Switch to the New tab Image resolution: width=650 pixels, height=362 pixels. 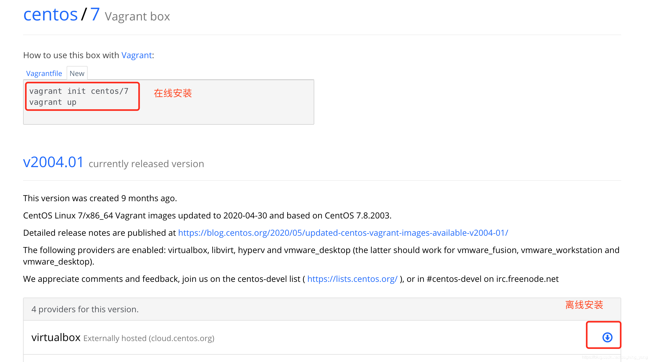[x=77, y=73]
